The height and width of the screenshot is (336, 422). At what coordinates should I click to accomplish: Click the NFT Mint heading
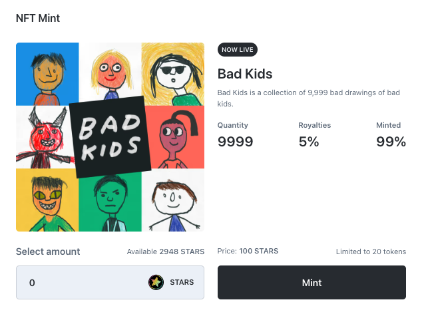(x=38, y=18)
